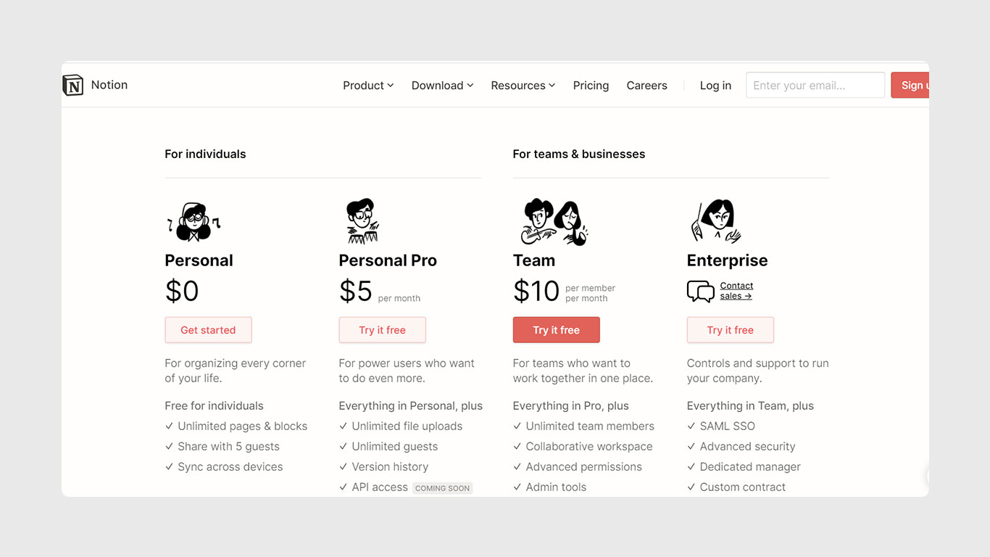Viewport: 990px width, 557px height.
Task: Go to the Pricing page
Action: click(x=591, y=86)
